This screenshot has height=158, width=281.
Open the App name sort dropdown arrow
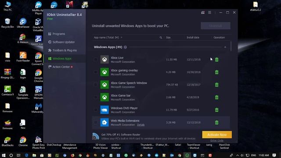point(121,37)
